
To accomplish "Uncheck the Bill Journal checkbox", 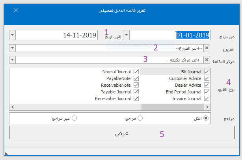I will [207, 72].
